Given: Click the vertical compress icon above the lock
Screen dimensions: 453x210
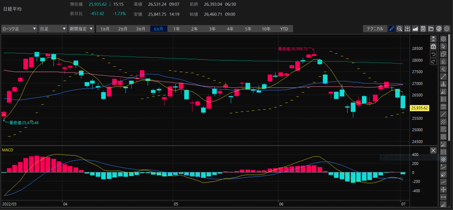Looking at the screenshot, I should click(x=433, y=39).
